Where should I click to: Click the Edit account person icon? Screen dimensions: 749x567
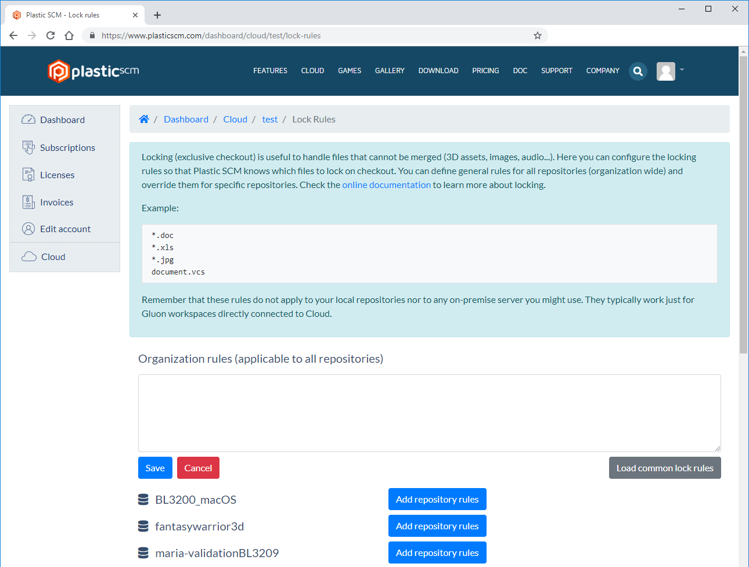(28, 229)
